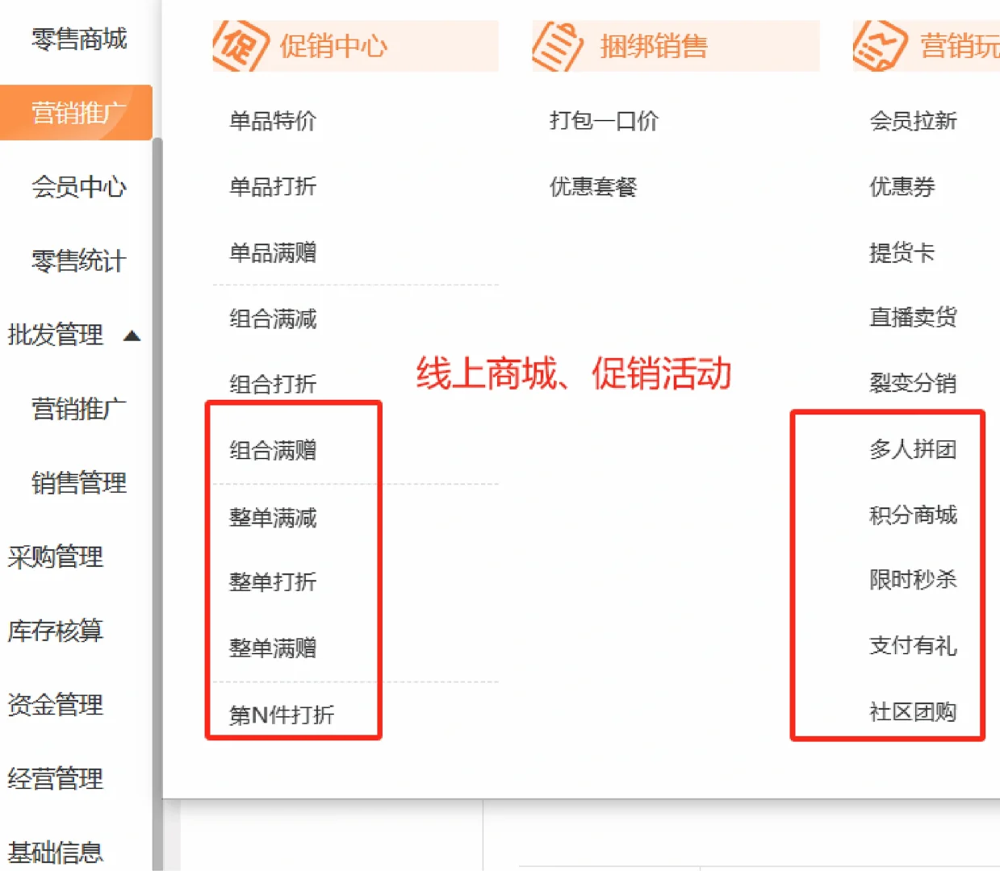Image resolution: width=1000 pixels, height=871 pixels.
Task: Open 库存核算 in the sidebar
Action: [x=55, y=631]
